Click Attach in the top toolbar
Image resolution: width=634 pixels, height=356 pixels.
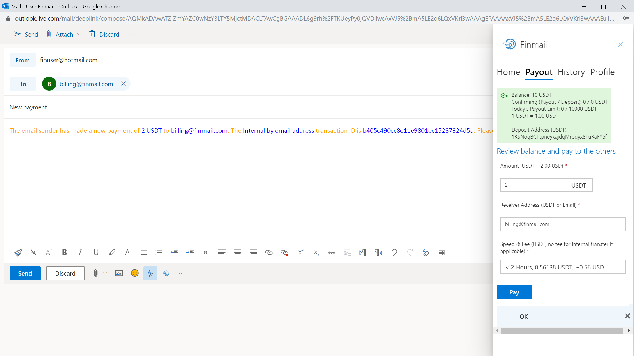(60, 34)
